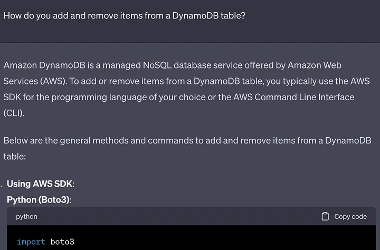Click the python language label

27,216
